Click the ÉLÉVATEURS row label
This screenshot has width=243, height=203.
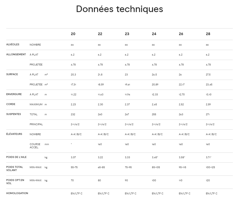point(14,134)
